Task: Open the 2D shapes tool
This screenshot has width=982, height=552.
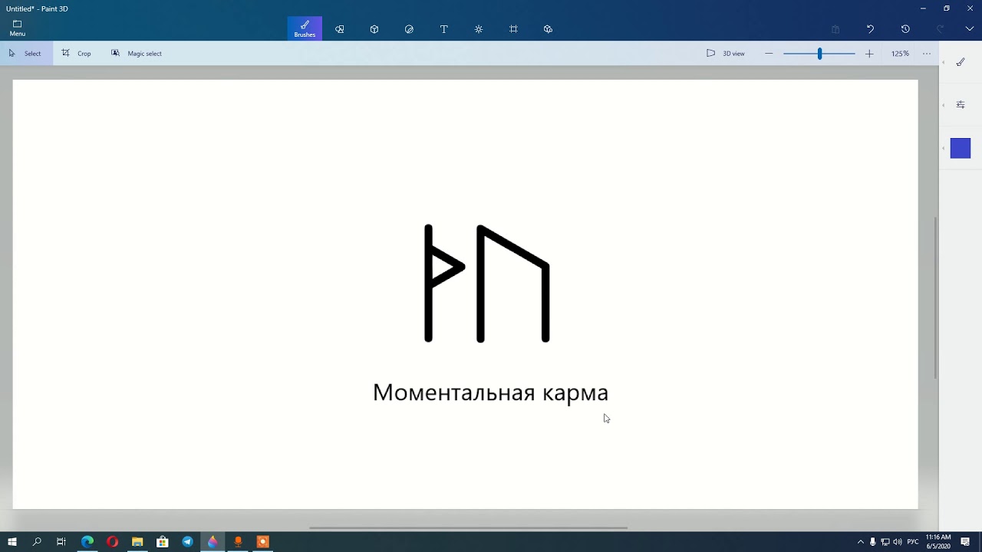Action: coord(339,29)
